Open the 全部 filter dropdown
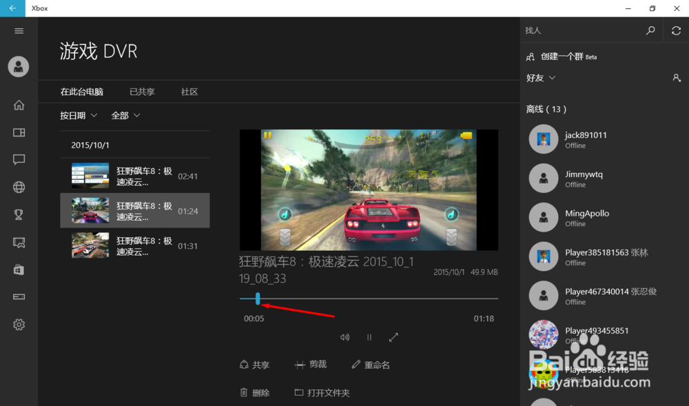This screenshot has width=689, height=406. pos(125,115)
